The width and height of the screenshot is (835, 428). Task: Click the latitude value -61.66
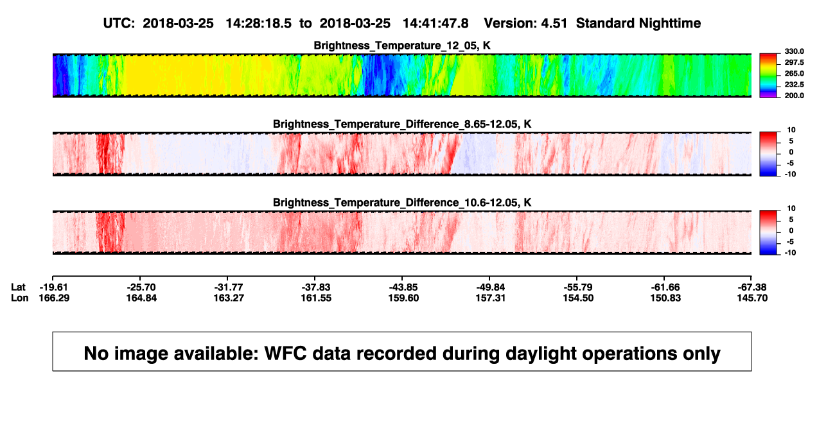pos(664,287)
